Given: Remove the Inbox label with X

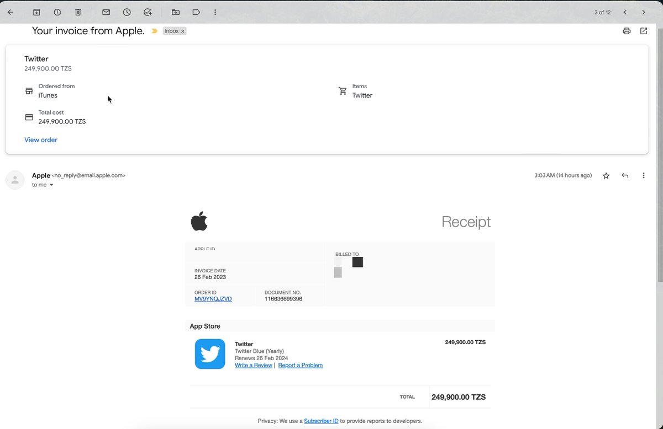Looking at the screenshot, I should tap(183, 31).
